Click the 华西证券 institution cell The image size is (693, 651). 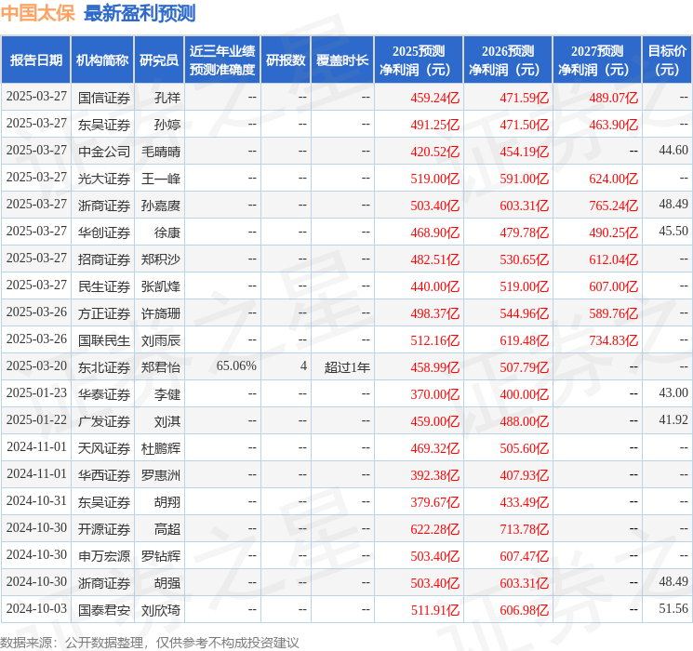pos(104,475)
